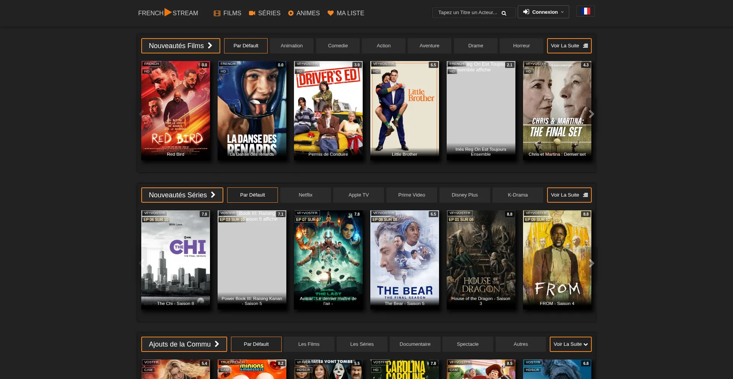
Task: Open La Danse des renards poster
Action: [252, 111]
